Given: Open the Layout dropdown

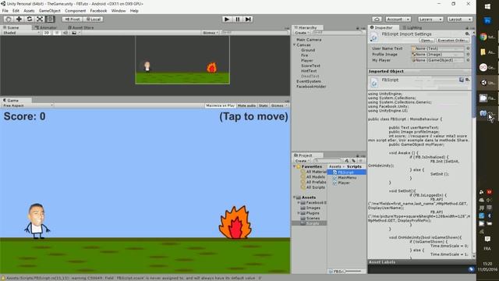Looking at the screenshot, I should click(459, 19).
